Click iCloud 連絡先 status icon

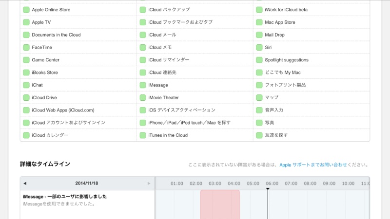click(142, 73)
